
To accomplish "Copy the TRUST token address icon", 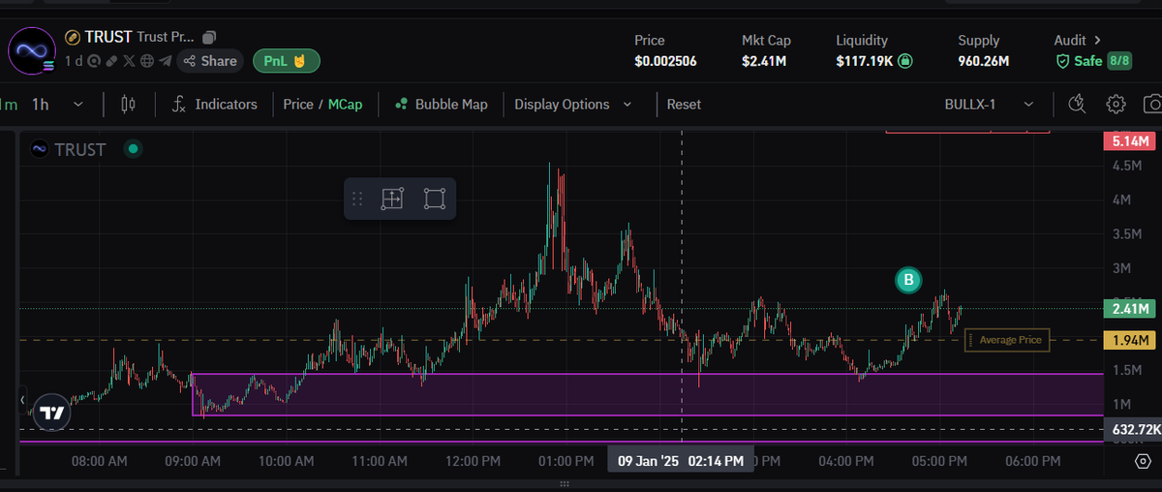I will click(209, 37).
